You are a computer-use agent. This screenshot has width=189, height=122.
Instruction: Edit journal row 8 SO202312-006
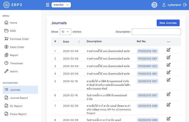[x=168, y=118]
